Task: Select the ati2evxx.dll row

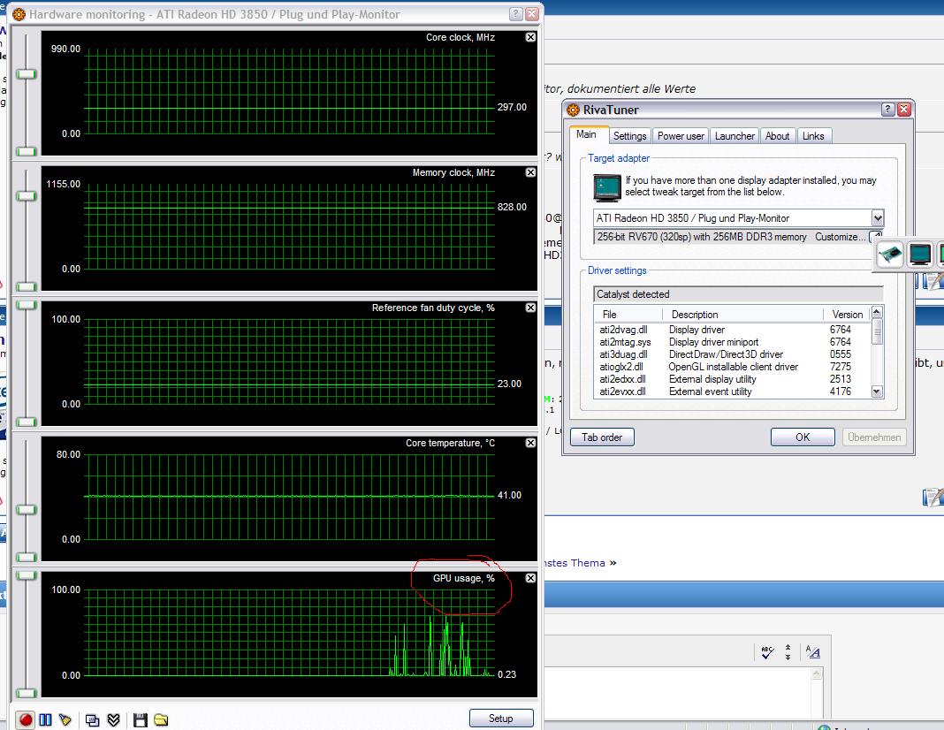Action: 732,392
